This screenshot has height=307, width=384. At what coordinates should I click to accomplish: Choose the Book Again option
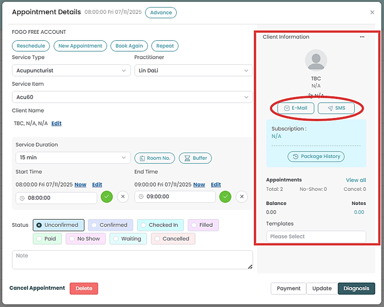[x=129, y=46]
